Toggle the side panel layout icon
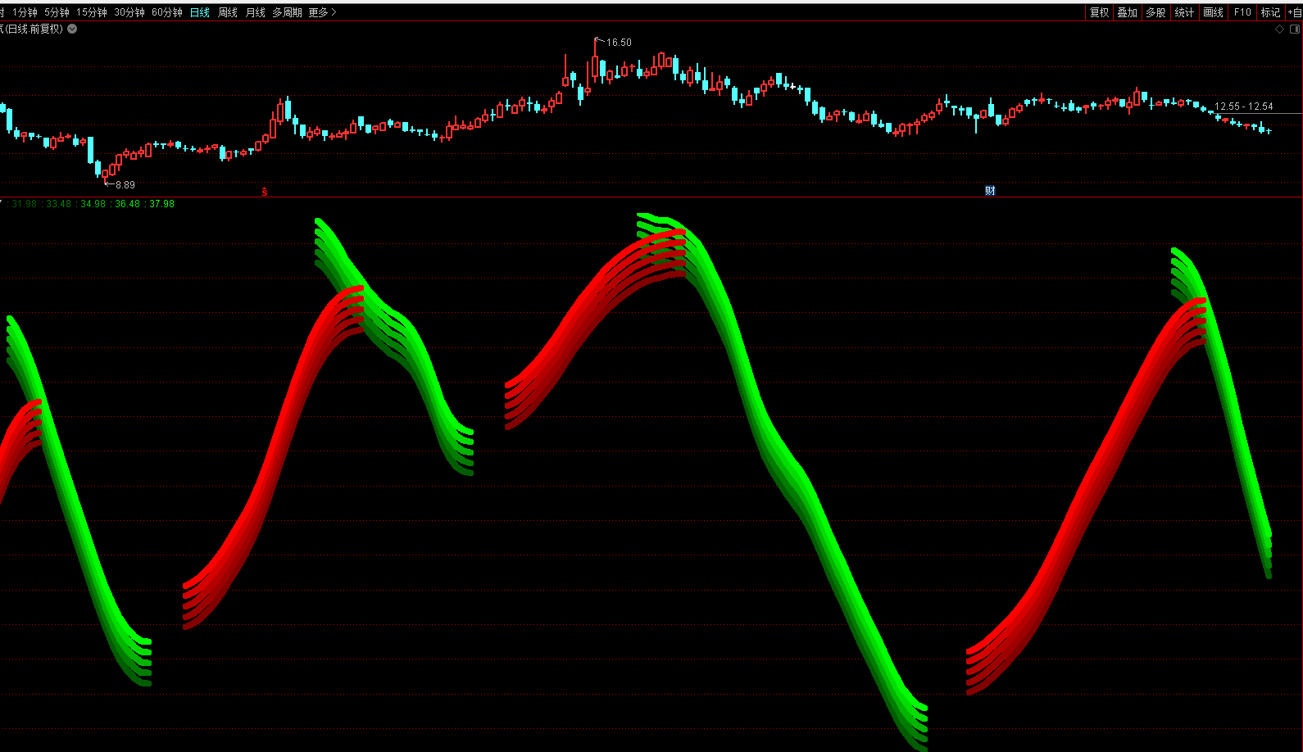 1295,29
